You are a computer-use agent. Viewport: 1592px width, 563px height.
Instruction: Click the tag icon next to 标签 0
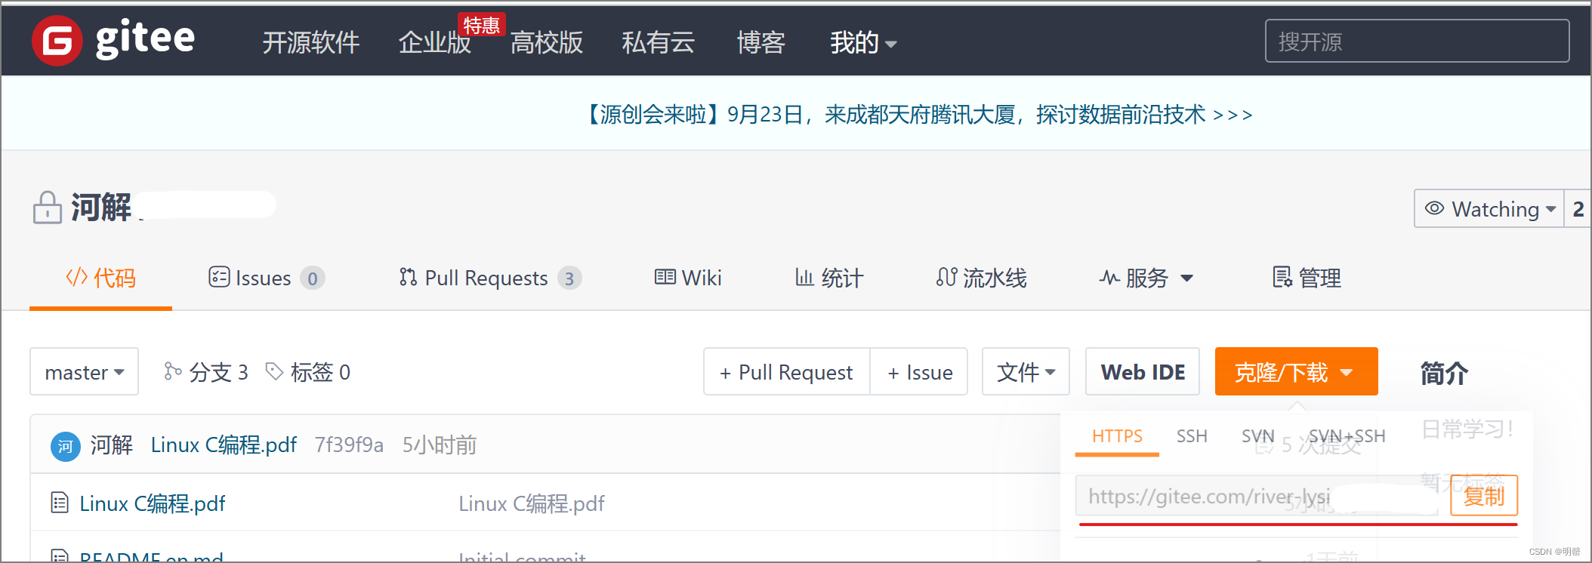coord(274,371)
